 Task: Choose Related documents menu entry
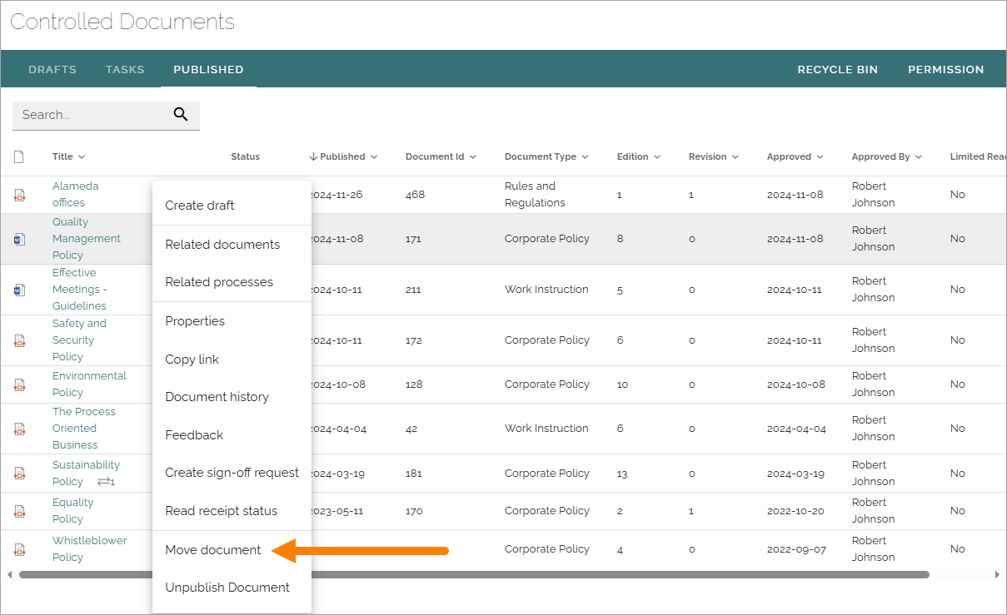point(232,245)
